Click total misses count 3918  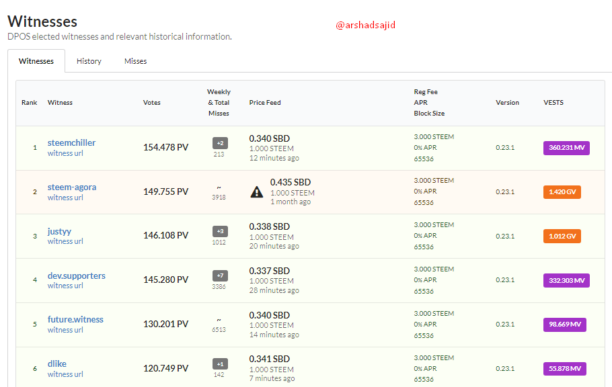point(219,198)
